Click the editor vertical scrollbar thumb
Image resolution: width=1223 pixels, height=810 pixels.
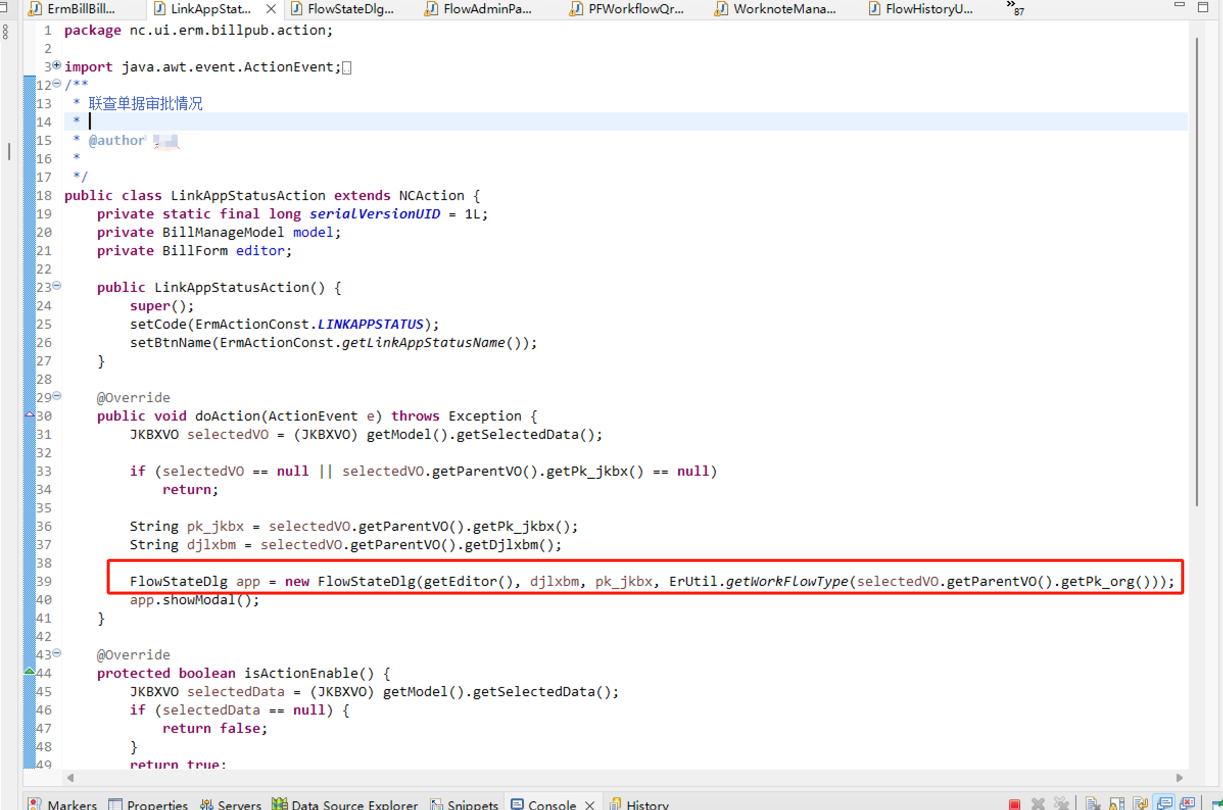click(1196, 271)
